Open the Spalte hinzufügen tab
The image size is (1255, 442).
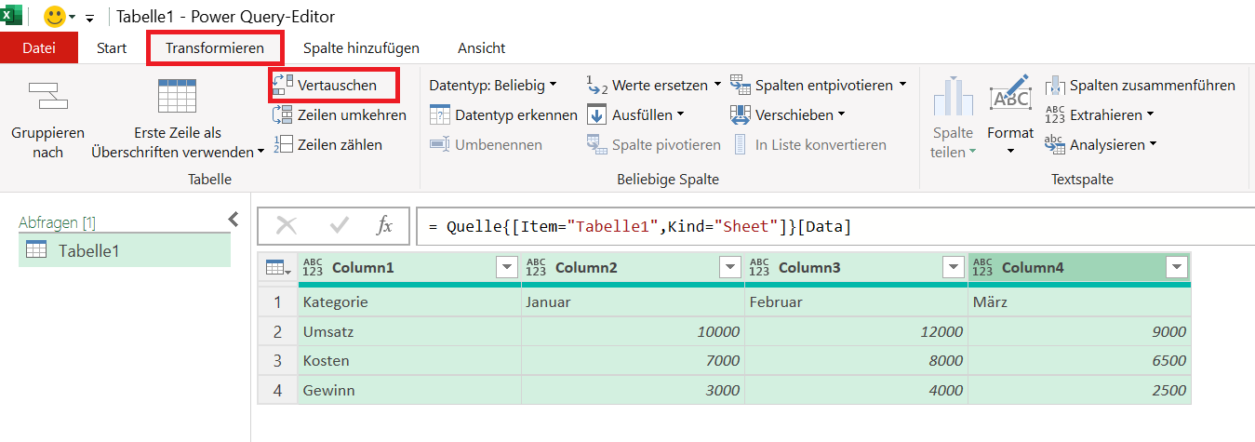(x=361, y=47)
